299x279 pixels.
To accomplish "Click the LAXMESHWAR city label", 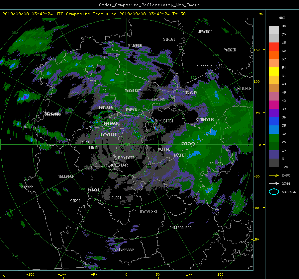I will tap(118, 165).
